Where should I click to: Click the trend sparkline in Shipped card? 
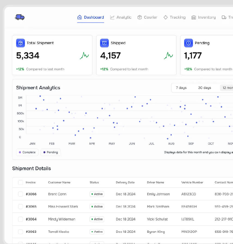pos(168,56)
